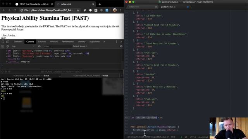Image resolution: width=248 pixels, height=139 pixels.
Task: Open the Chrome three-dot menu
Action: (x=120, y=10)
